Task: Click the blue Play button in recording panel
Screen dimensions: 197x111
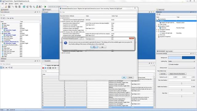Action: tap(45, 68)
